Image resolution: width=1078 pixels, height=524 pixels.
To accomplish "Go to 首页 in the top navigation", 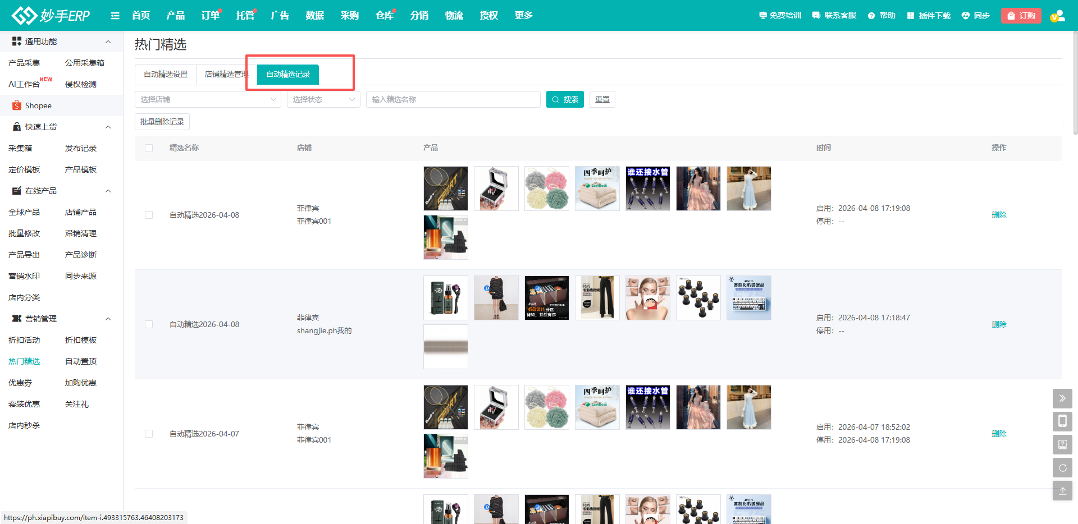I will pyautogui.click(x=141, y=15).
